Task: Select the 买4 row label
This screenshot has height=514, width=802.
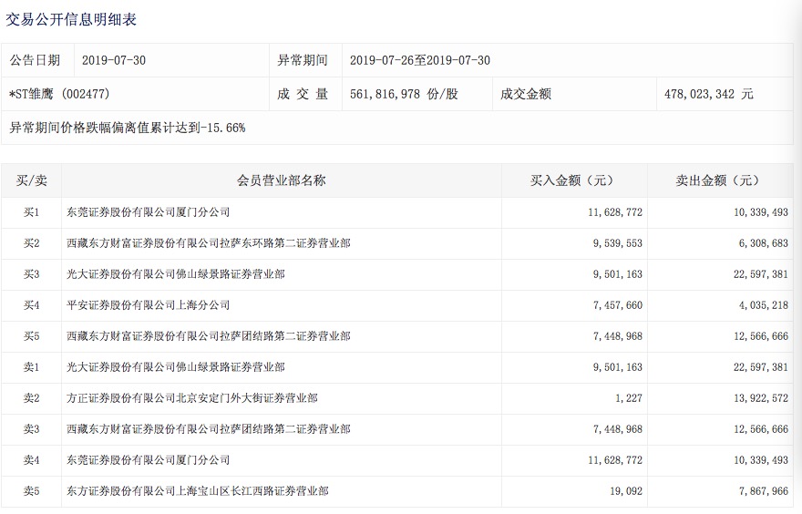Action: coord(31,305)
